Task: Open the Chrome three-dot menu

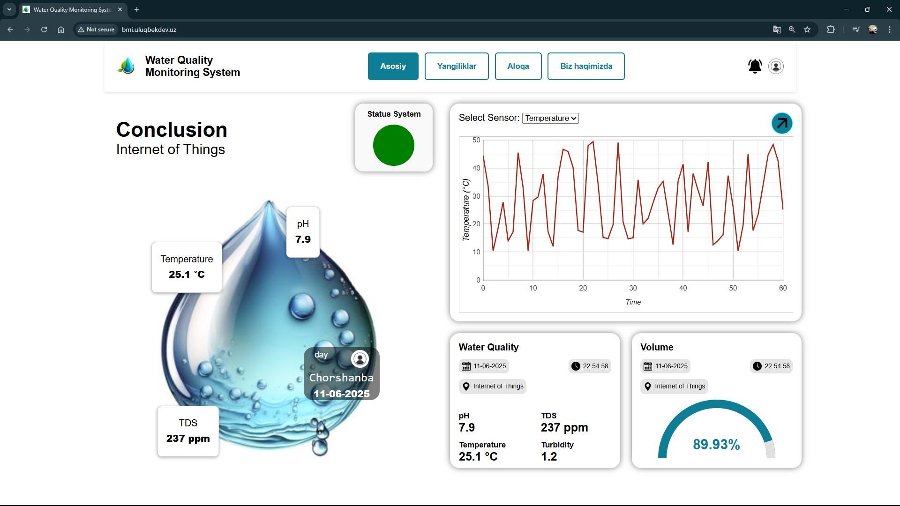Action: [889, 30]
